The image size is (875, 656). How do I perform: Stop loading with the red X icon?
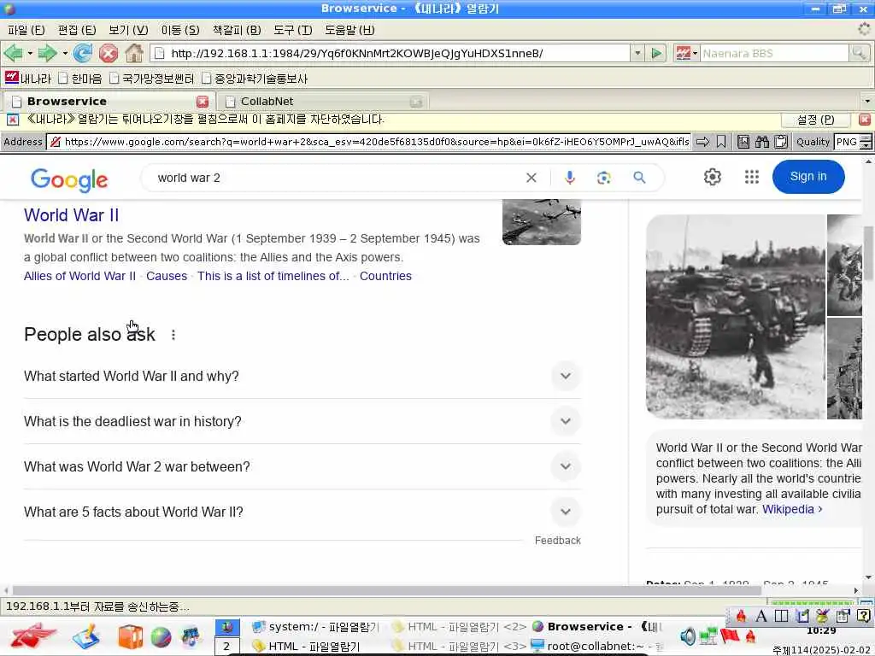[109, 54]
